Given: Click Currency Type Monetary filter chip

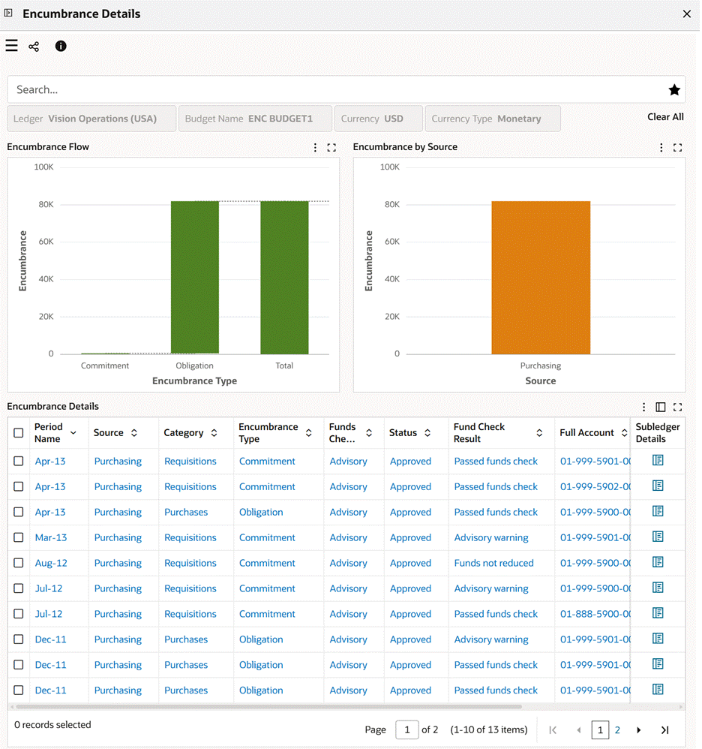Looking at the screenshot, I should point(493,119).
